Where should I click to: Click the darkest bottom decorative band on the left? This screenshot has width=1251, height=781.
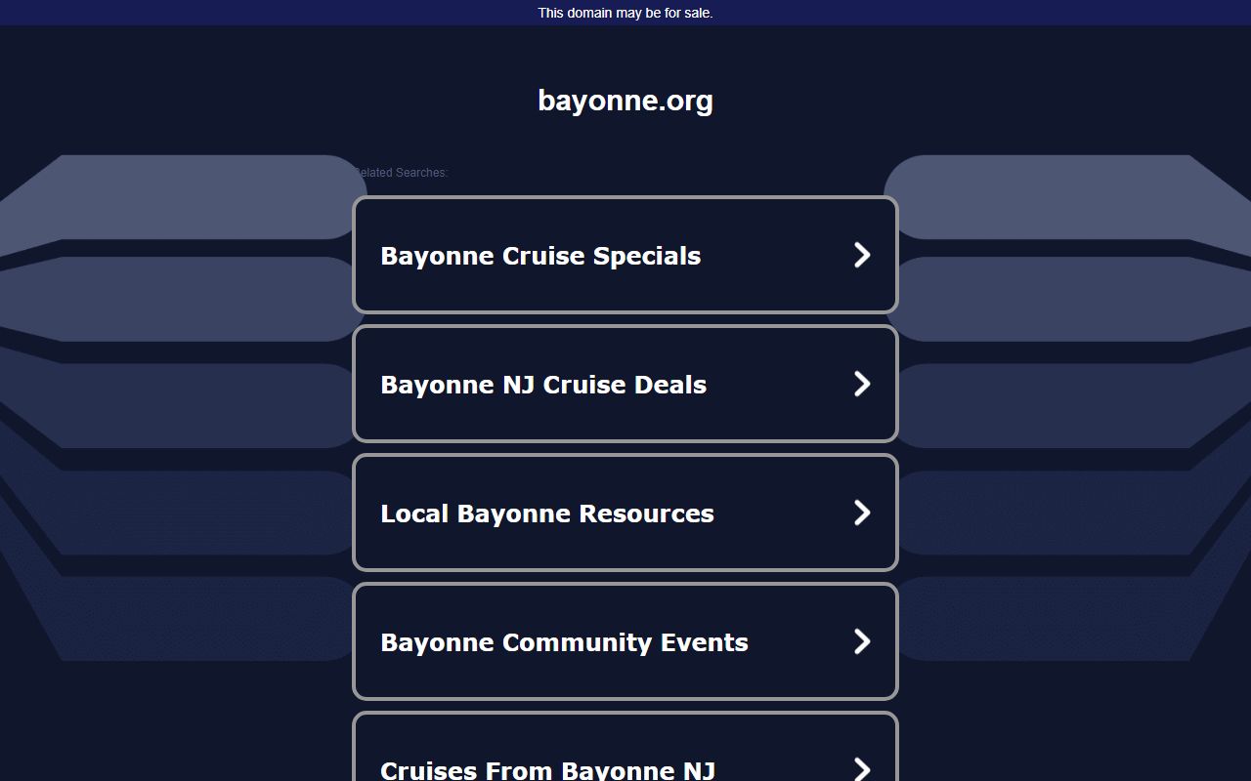195,617
